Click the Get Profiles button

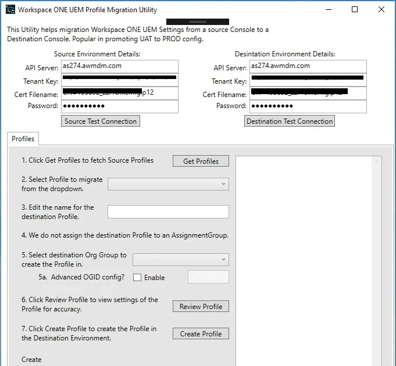pos(201,161)
